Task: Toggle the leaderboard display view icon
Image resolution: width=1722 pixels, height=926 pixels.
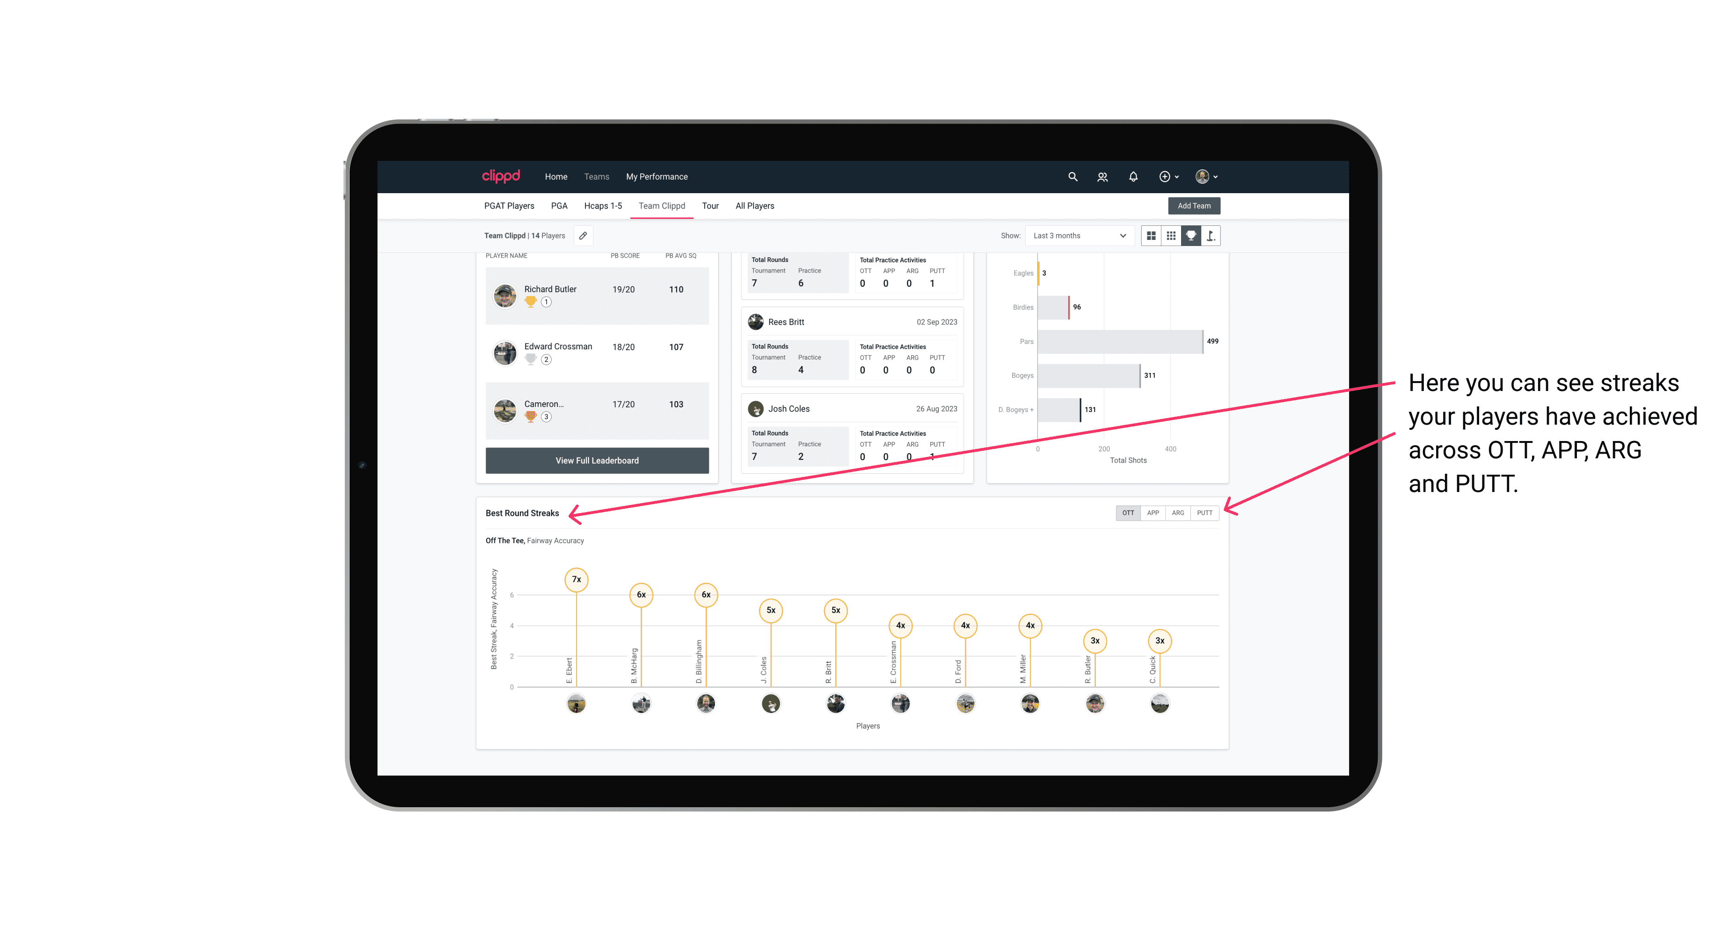Action: [1190, 236]
